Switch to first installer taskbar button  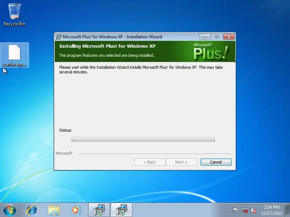click(99, 210)
